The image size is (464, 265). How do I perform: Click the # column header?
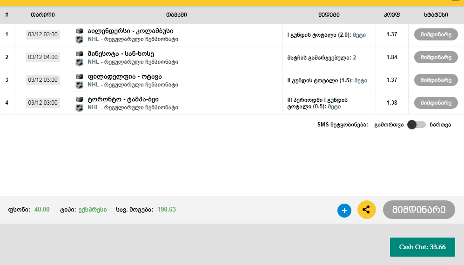[x=7, y=15]
